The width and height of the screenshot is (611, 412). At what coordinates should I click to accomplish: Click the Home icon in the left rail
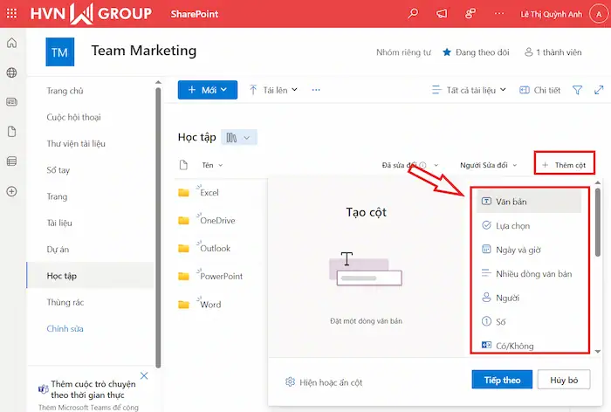(11, 44)
